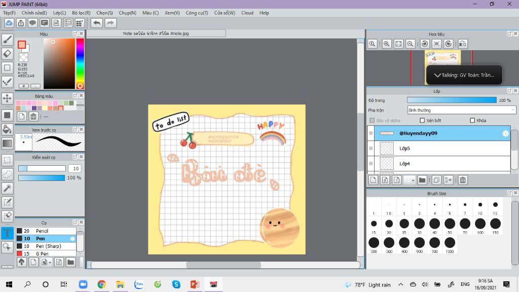Select the Pencil brush in the list
The height and width of the screenshot is (292, 519).
click(x=46, y=231)
